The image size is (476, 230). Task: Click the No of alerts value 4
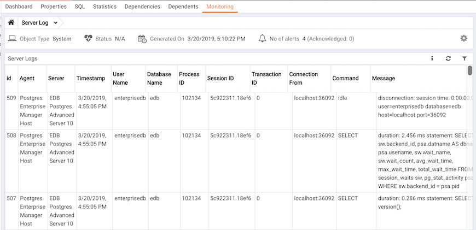click(304, 39)
